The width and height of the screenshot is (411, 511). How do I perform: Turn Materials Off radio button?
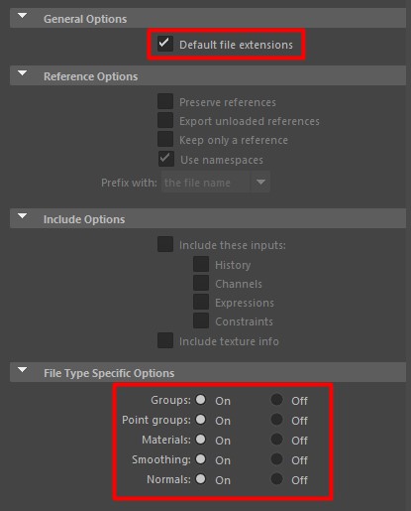click(x=276, y=440)
